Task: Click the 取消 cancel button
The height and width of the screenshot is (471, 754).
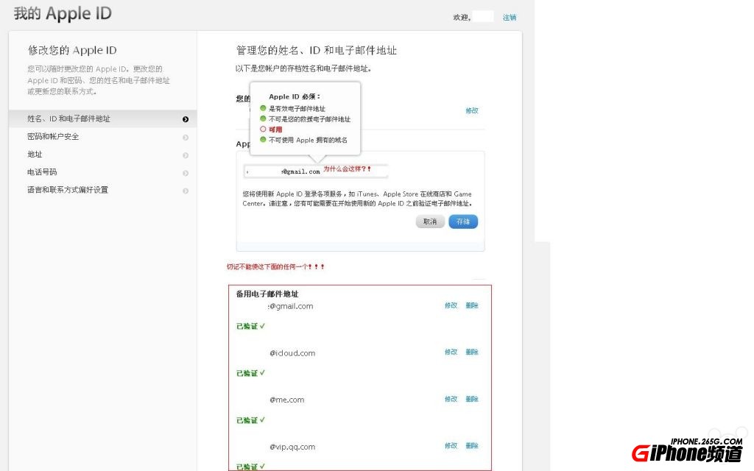Action: coord(430,221)
